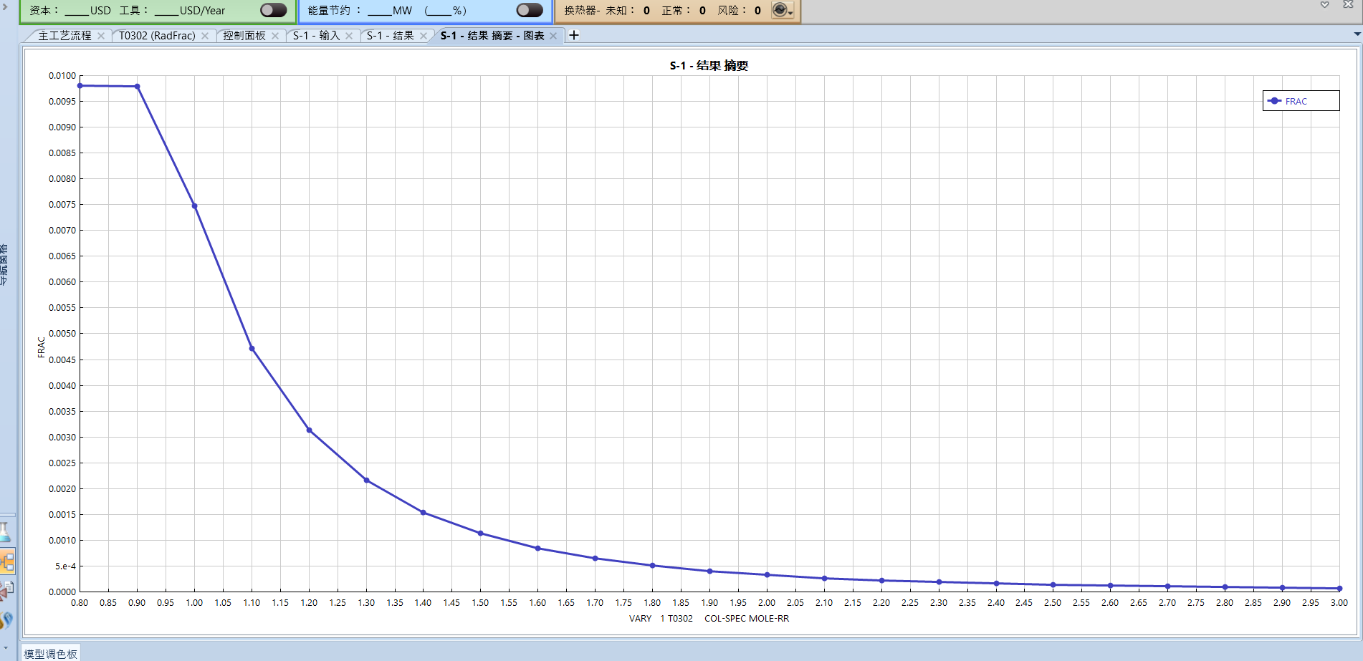This screenshot has height=661, width=1363.
Task: Click the 换热器 exchanger status panel
Action: (x=677, y=11)
